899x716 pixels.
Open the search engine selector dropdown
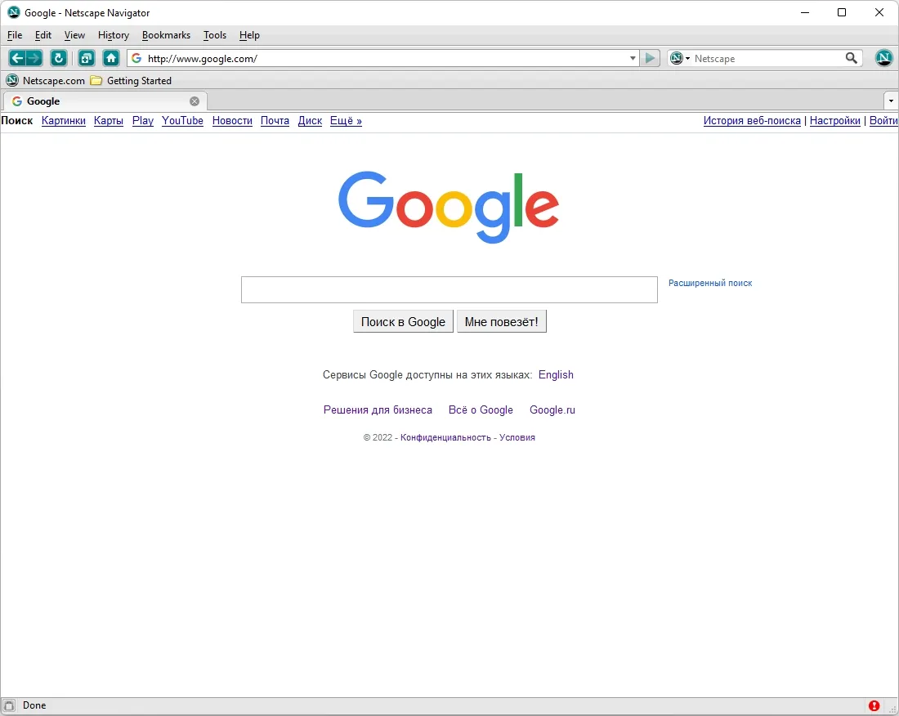click(x=680, y=58)
